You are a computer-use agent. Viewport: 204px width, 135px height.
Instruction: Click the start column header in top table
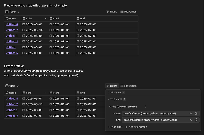pos(61,19)
